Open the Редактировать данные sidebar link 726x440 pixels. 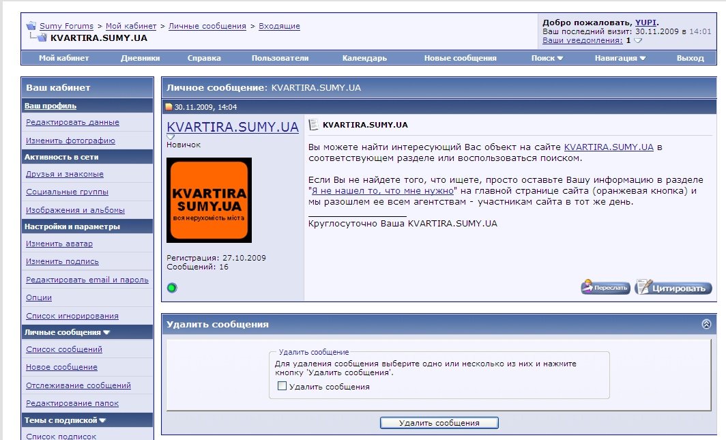click(x=72, y=122)
